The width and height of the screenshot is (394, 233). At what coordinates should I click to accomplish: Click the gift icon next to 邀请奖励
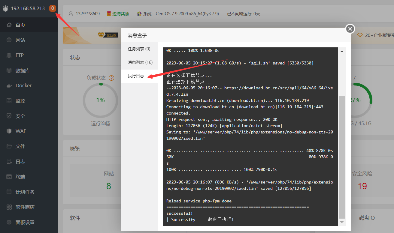coord(109,14)
